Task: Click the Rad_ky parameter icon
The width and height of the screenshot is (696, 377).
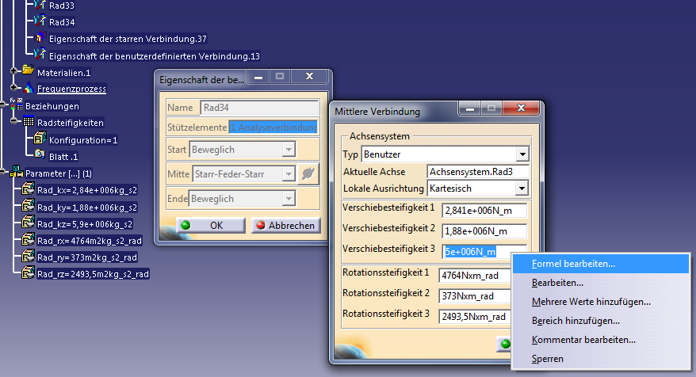Action: (28, 206)
